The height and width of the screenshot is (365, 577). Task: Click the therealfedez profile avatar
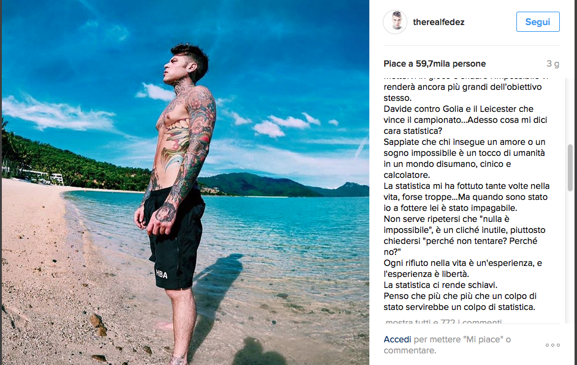[395, 22]
